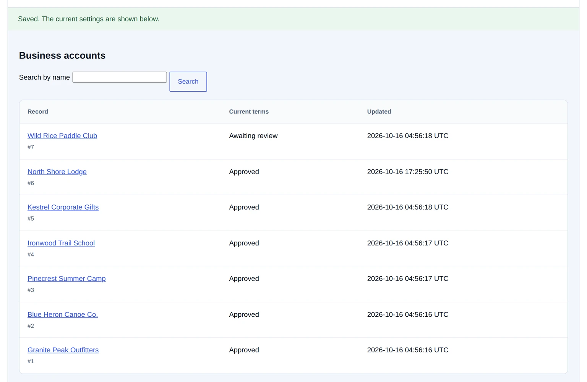Open the Ironwood Trail School record
The image size is (587, 382).
(x=61, y=243)
